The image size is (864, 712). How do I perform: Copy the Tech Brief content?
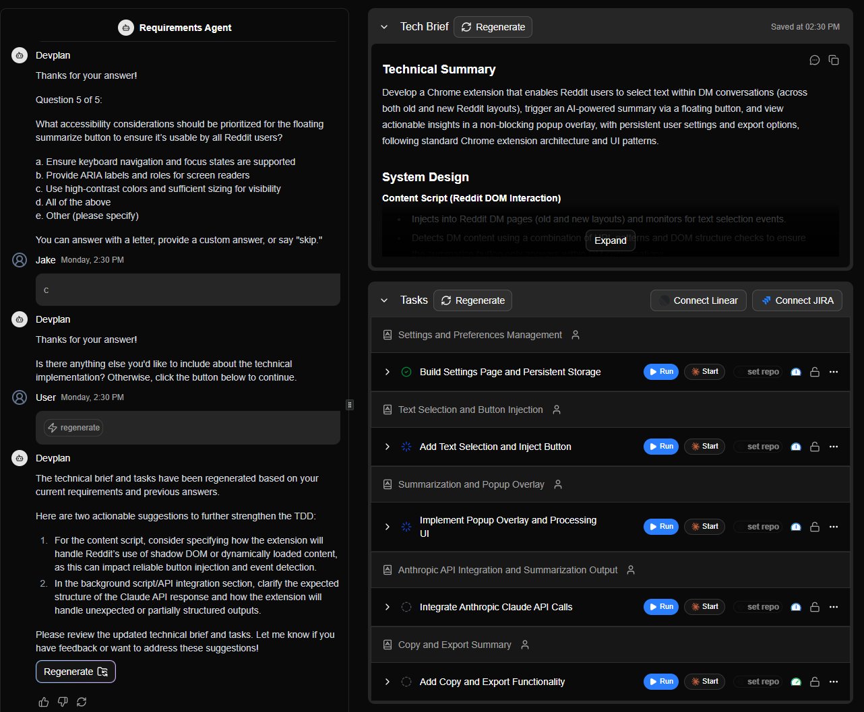[834, 60]
